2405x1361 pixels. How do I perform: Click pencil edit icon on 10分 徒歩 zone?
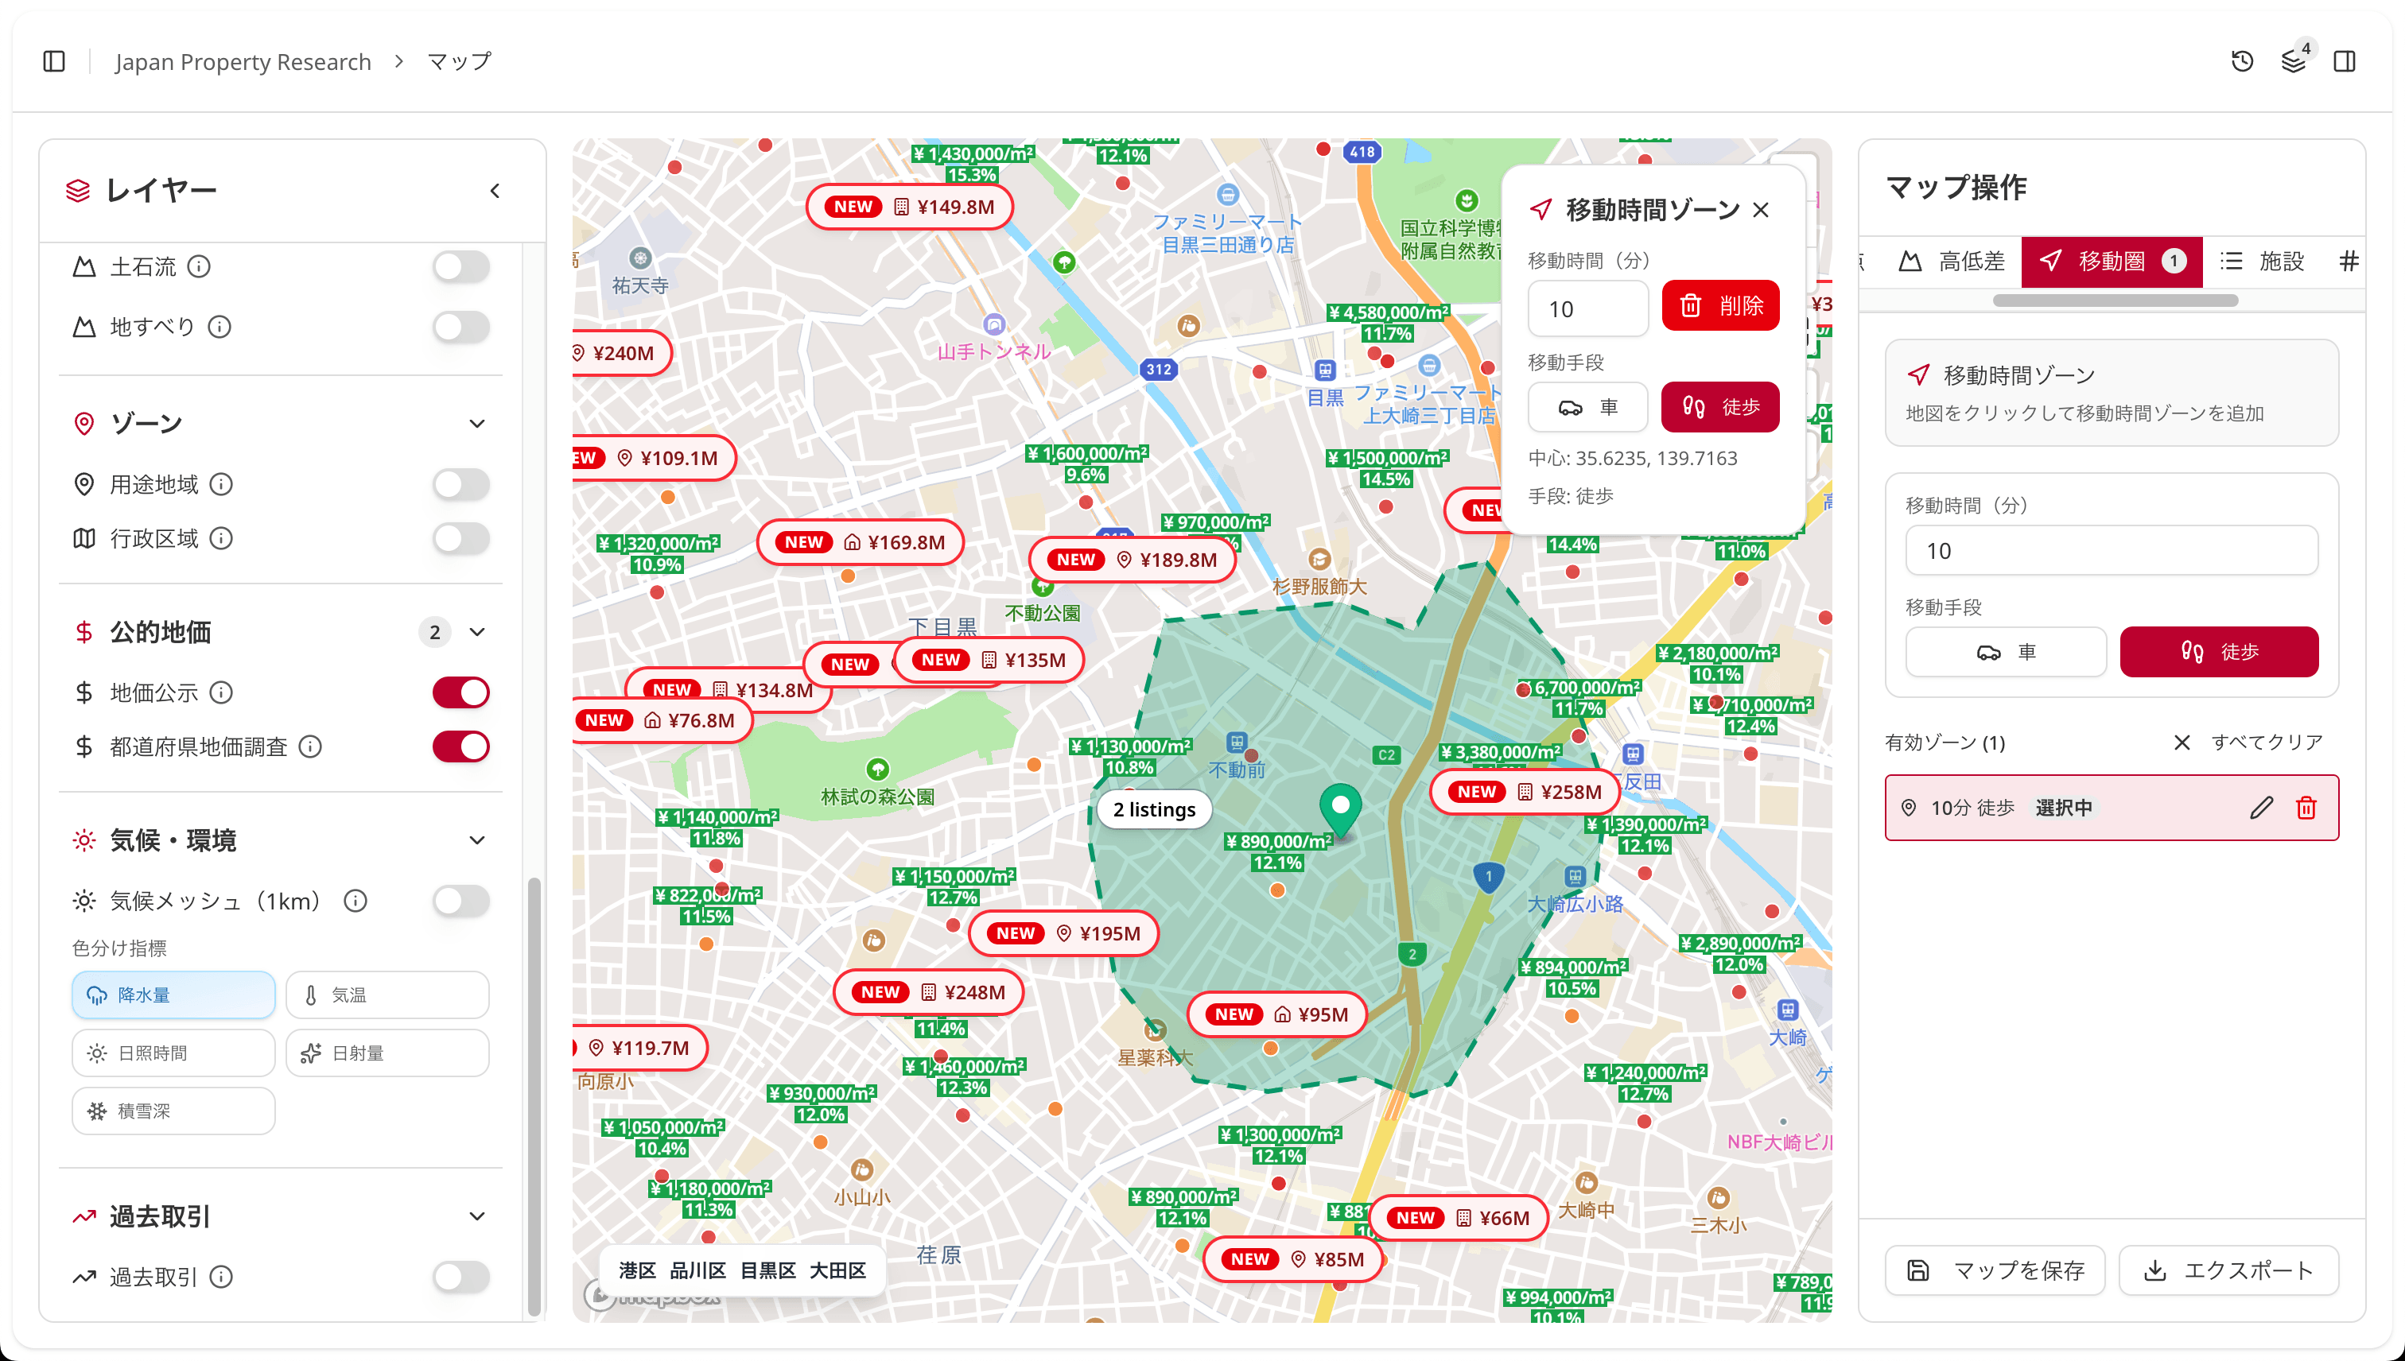[2261, 808]
